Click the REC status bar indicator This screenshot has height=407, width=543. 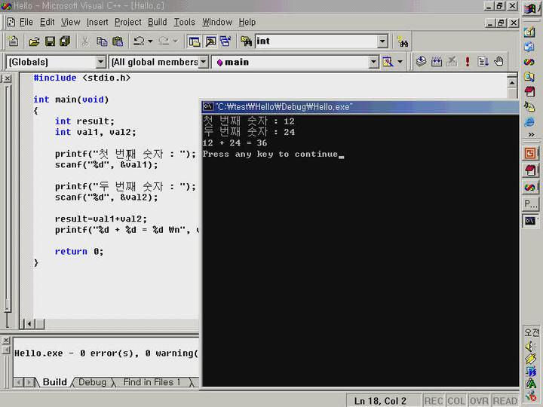click(433, 401)
